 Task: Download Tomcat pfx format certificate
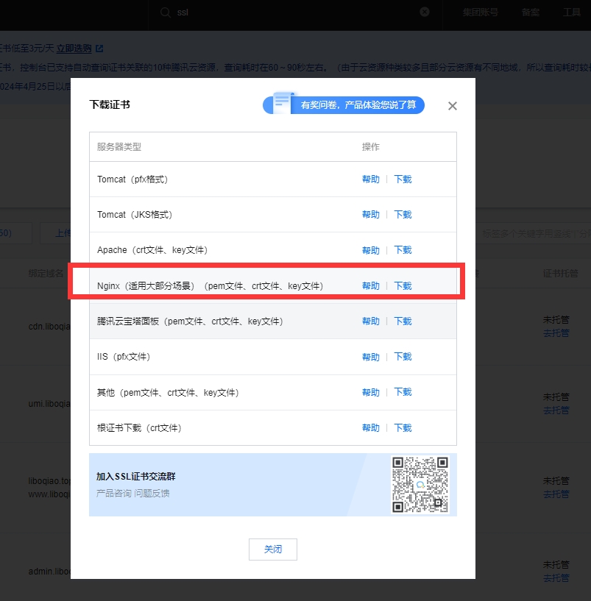click(x=403, y=179)
